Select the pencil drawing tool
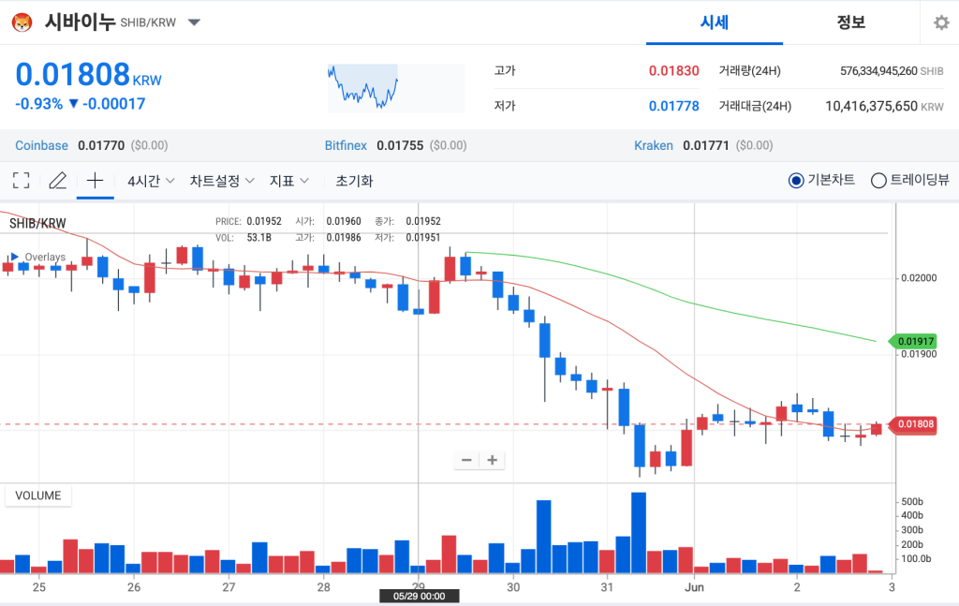Screen dimensions: 959x606 [57, 181]
